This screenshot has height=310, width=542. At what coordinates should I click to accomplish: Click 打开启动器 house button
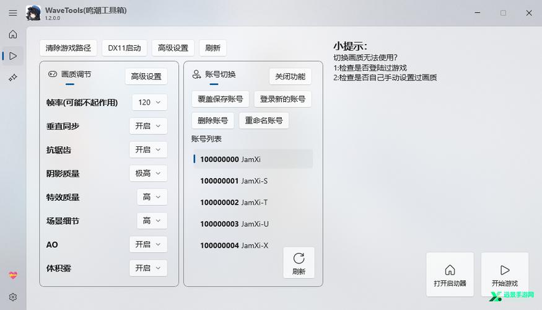450,275
